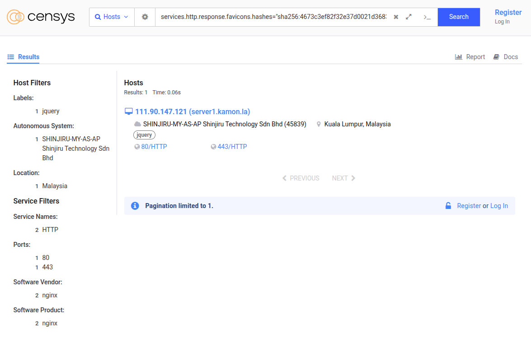Open host 111.90.147.121 details

pyautogui.click(x=193, y=111)
